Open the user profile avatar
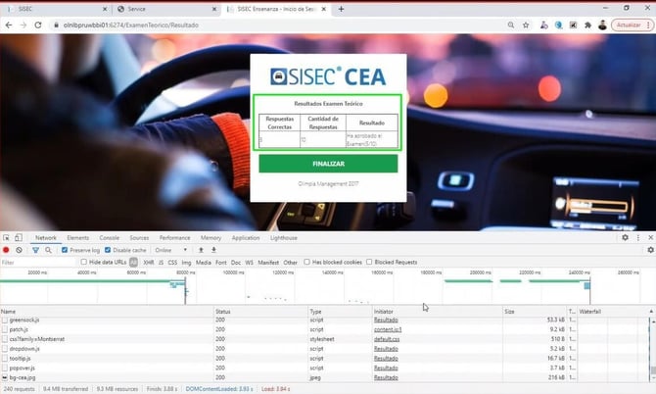This screenshot has height=394, width=656. [x=602, y=25]
